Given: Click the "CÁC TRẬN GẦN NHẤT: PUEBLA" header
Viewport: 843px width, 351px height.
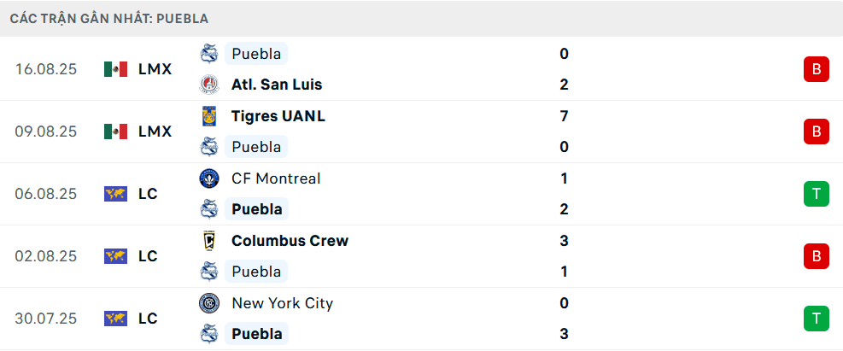Looking at the screenshot, I should (109, 18).
